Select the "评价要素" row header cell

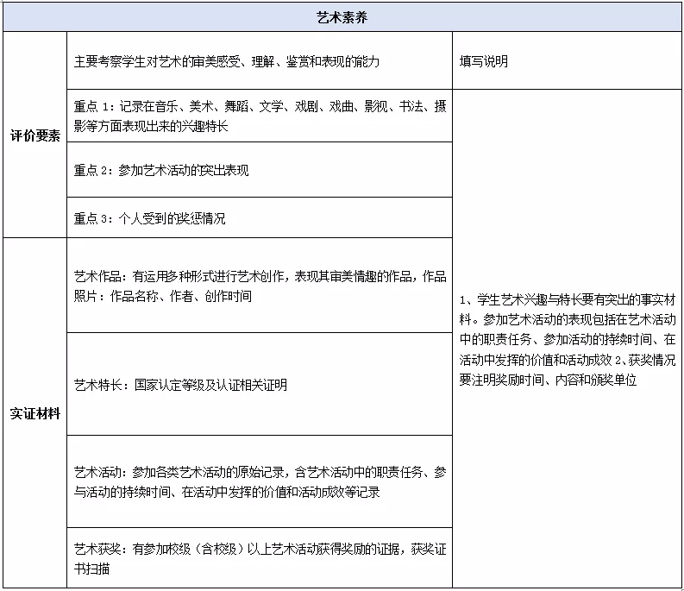click(x=35, y=135)
